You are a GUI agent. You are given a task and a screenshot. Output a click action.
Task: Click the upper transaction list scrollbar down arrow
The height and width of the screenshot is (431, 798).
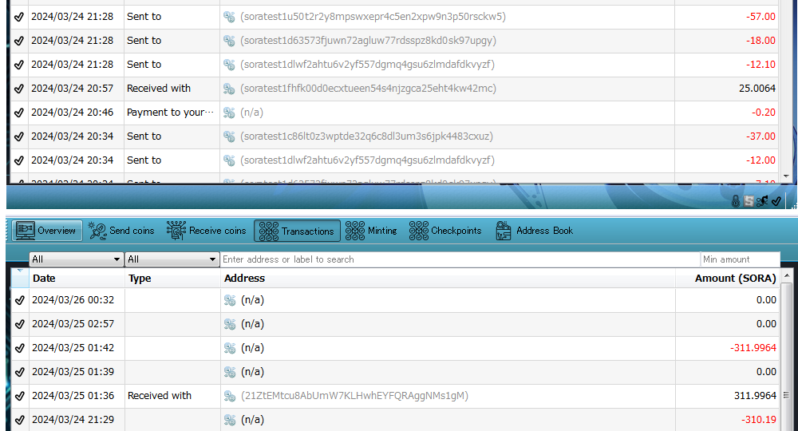click(x=785, y=176)
